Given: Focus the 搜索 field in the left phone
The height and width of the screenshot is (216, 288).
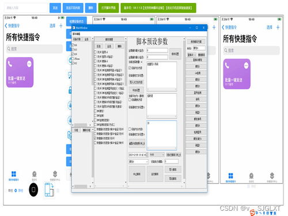Looking at the screenshot, I should point(35,49).
